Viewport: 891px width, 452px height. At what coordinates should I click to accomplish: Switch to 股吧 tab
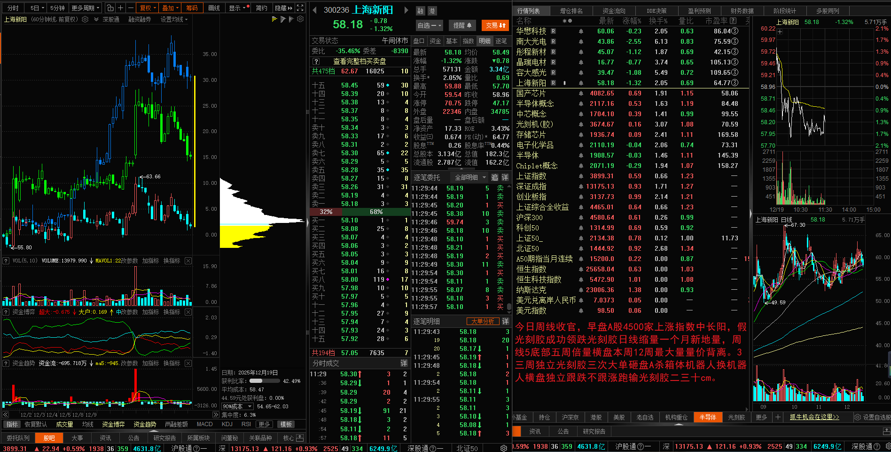coord(49,438)
